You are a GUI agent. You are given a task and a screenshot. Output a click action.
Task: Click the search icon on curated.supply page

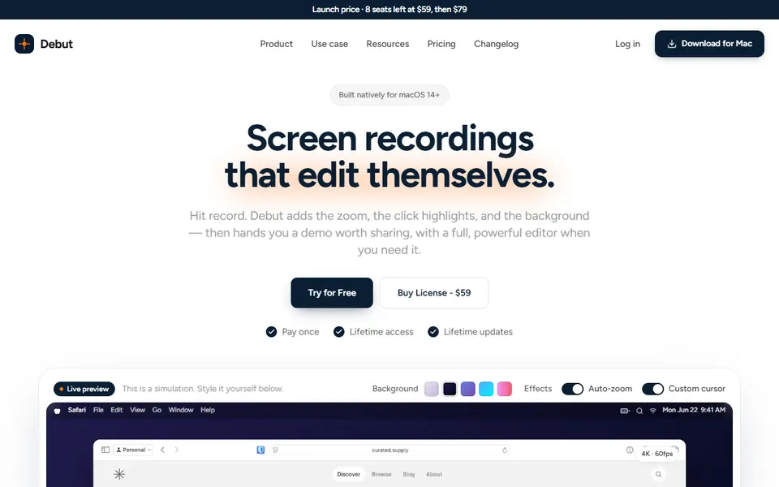658,474
